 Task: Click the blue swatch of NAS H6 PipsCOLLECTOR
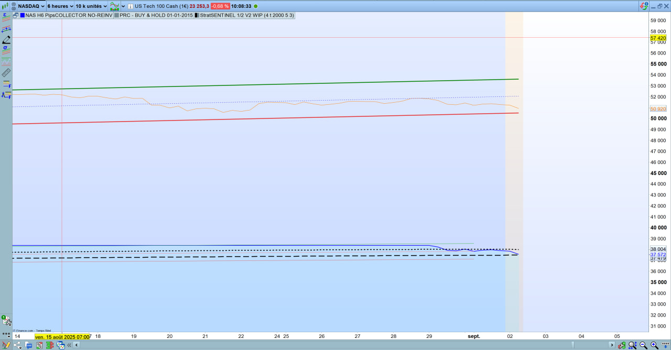(x=23, y=15)
